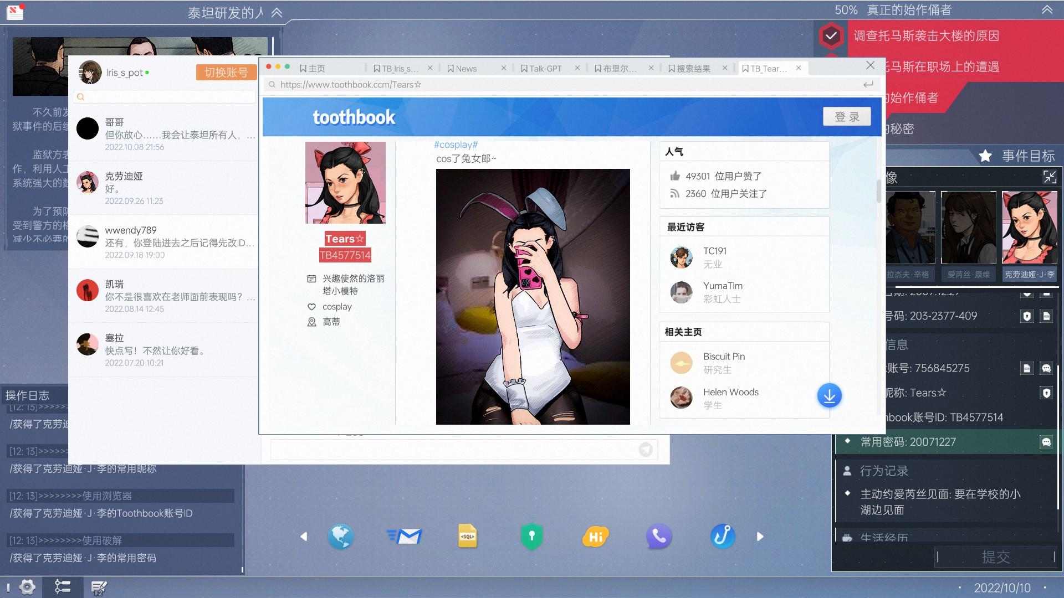
Task: Expand the character portrait panel fullscreen
Action: 1050,177
